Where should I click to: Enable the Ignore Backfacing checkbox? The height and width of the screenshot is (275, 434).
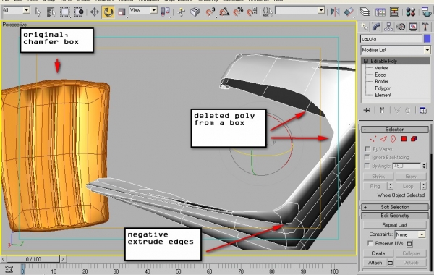(367, 157)
